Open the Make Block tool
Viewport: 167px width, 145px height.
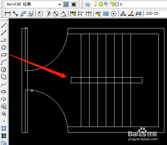[x=4, y=114]
